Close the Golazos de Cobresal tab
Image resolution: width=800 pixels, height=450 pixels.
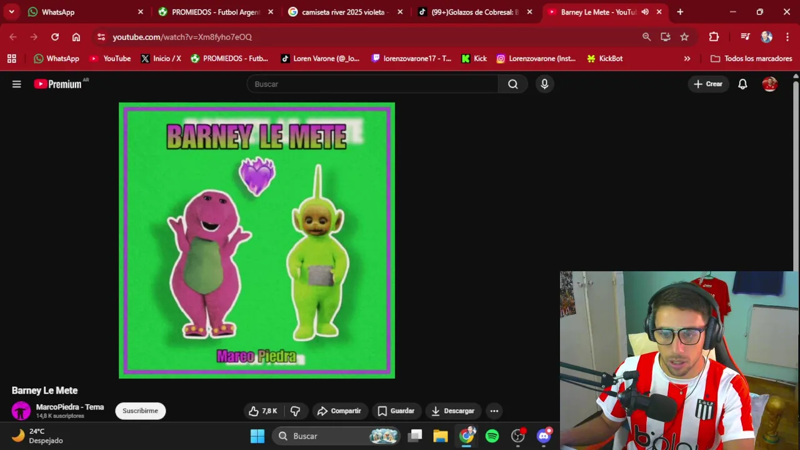(529, 12)
